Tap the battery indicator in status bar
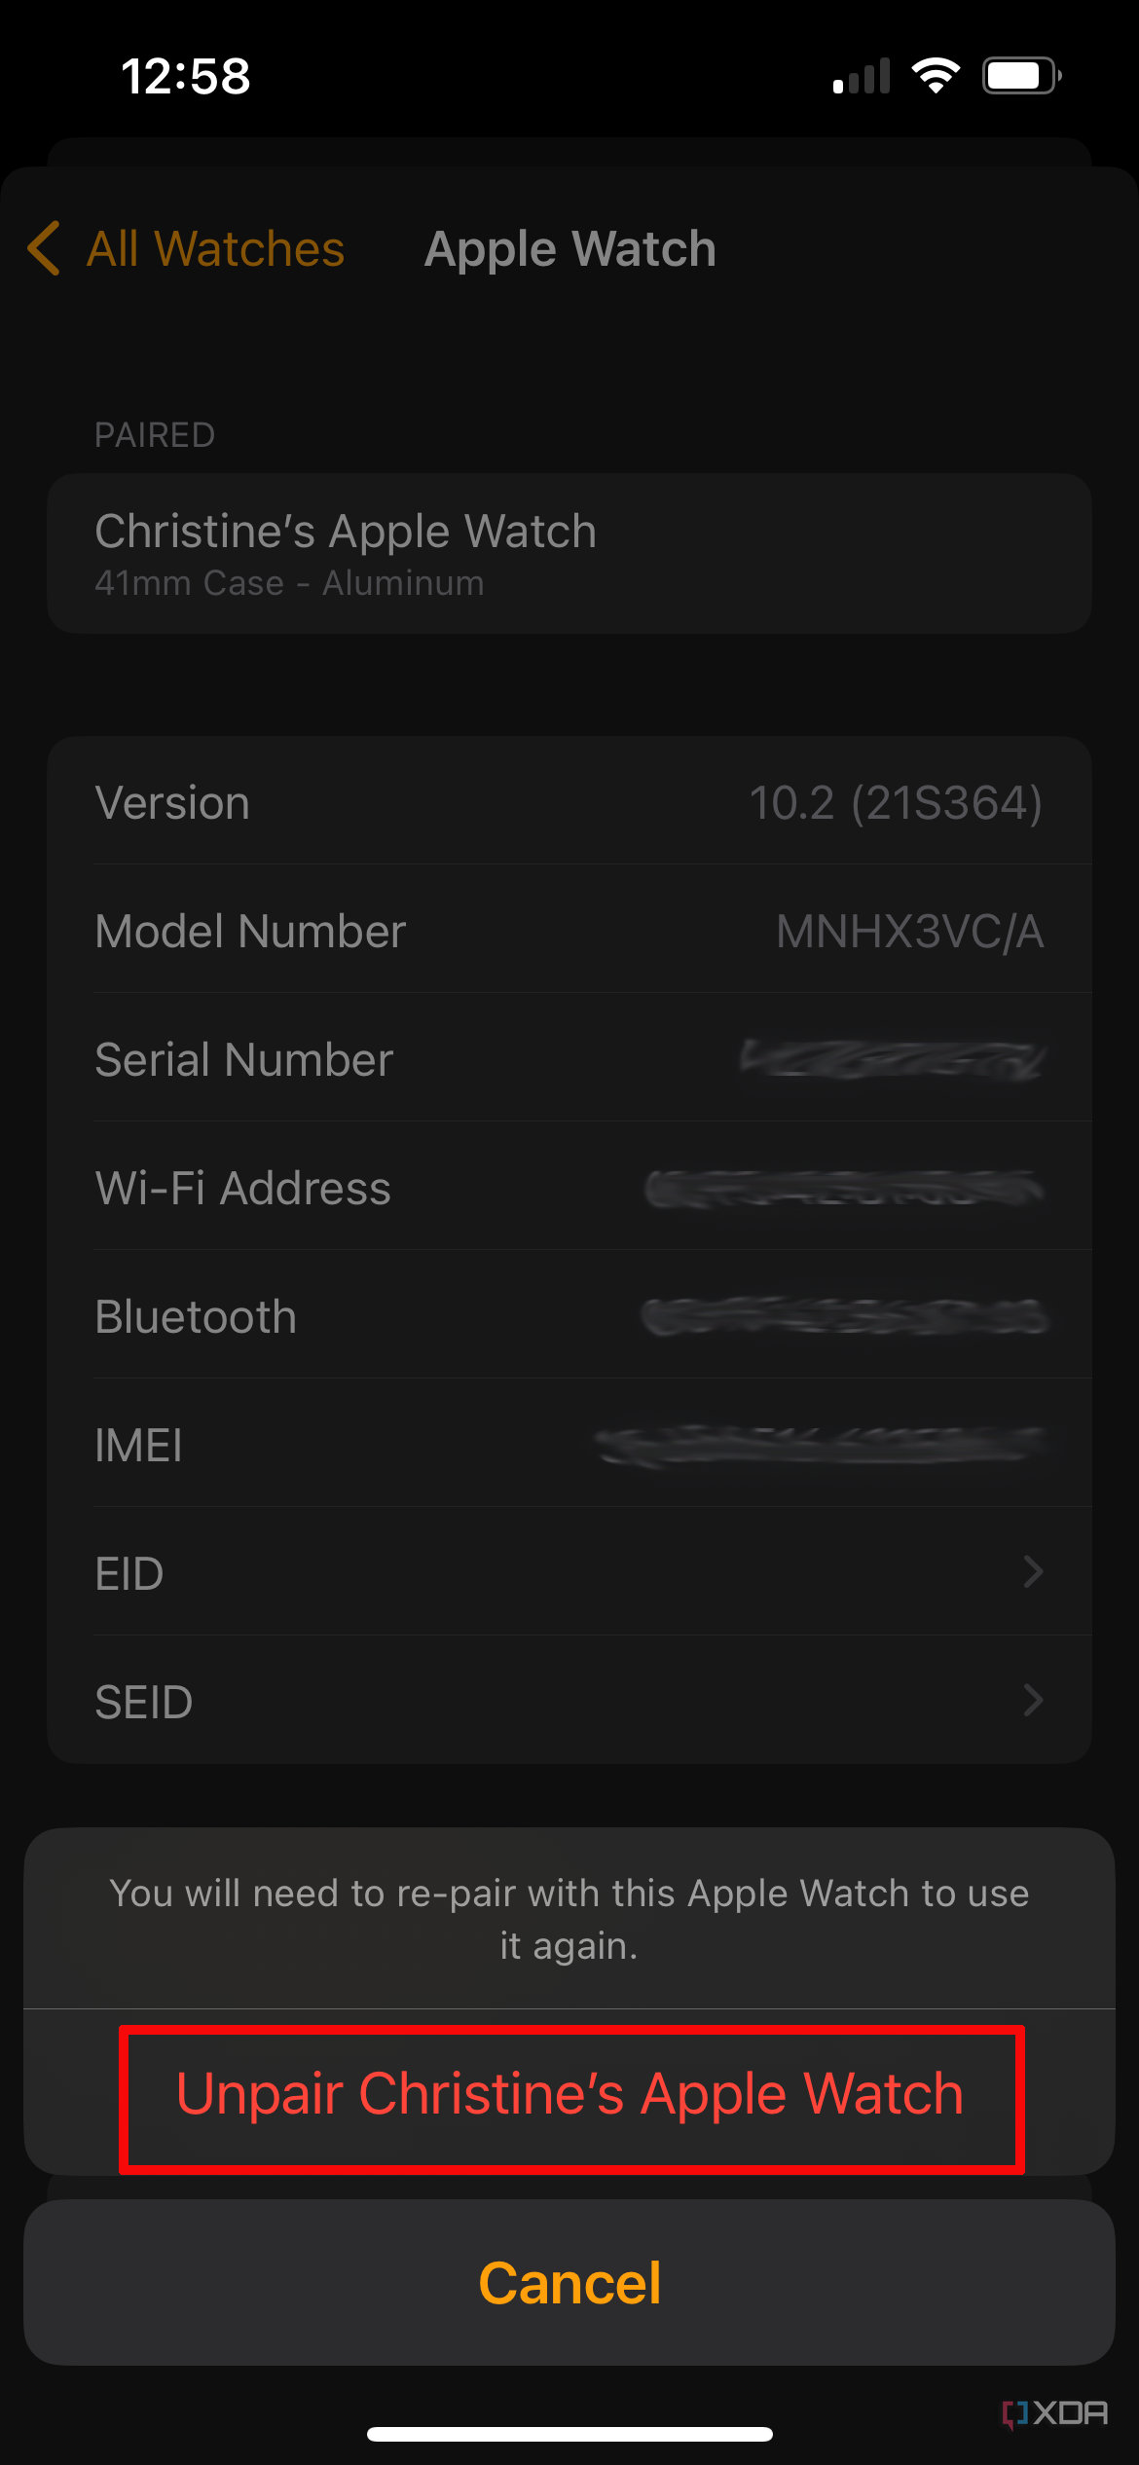The height and width of the screenshot is (2465, 1139). tap(1018, 73)
